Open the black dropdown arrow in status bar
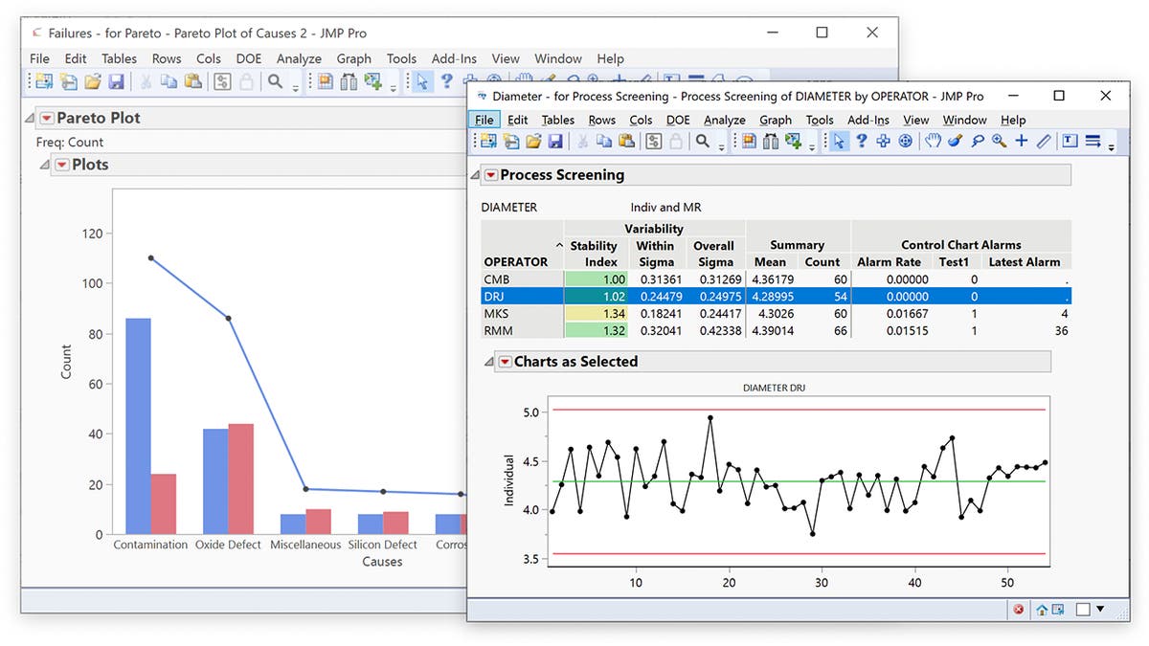Image resolution: width=1149 pixels, height=646 pixels. pos(1100,609)
